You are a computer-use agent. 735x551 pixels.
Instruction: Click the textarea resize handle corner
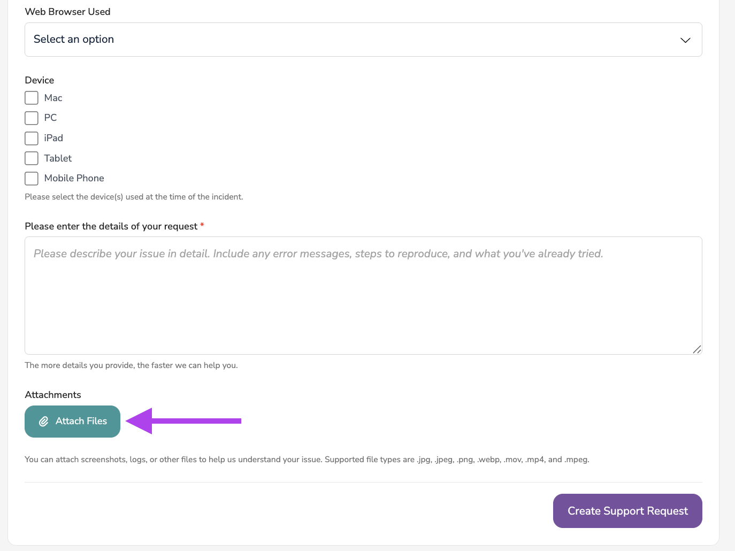pos(696,349)
